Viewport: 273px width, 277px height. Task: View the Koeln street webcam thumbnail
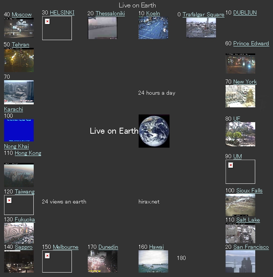[153, 28]
